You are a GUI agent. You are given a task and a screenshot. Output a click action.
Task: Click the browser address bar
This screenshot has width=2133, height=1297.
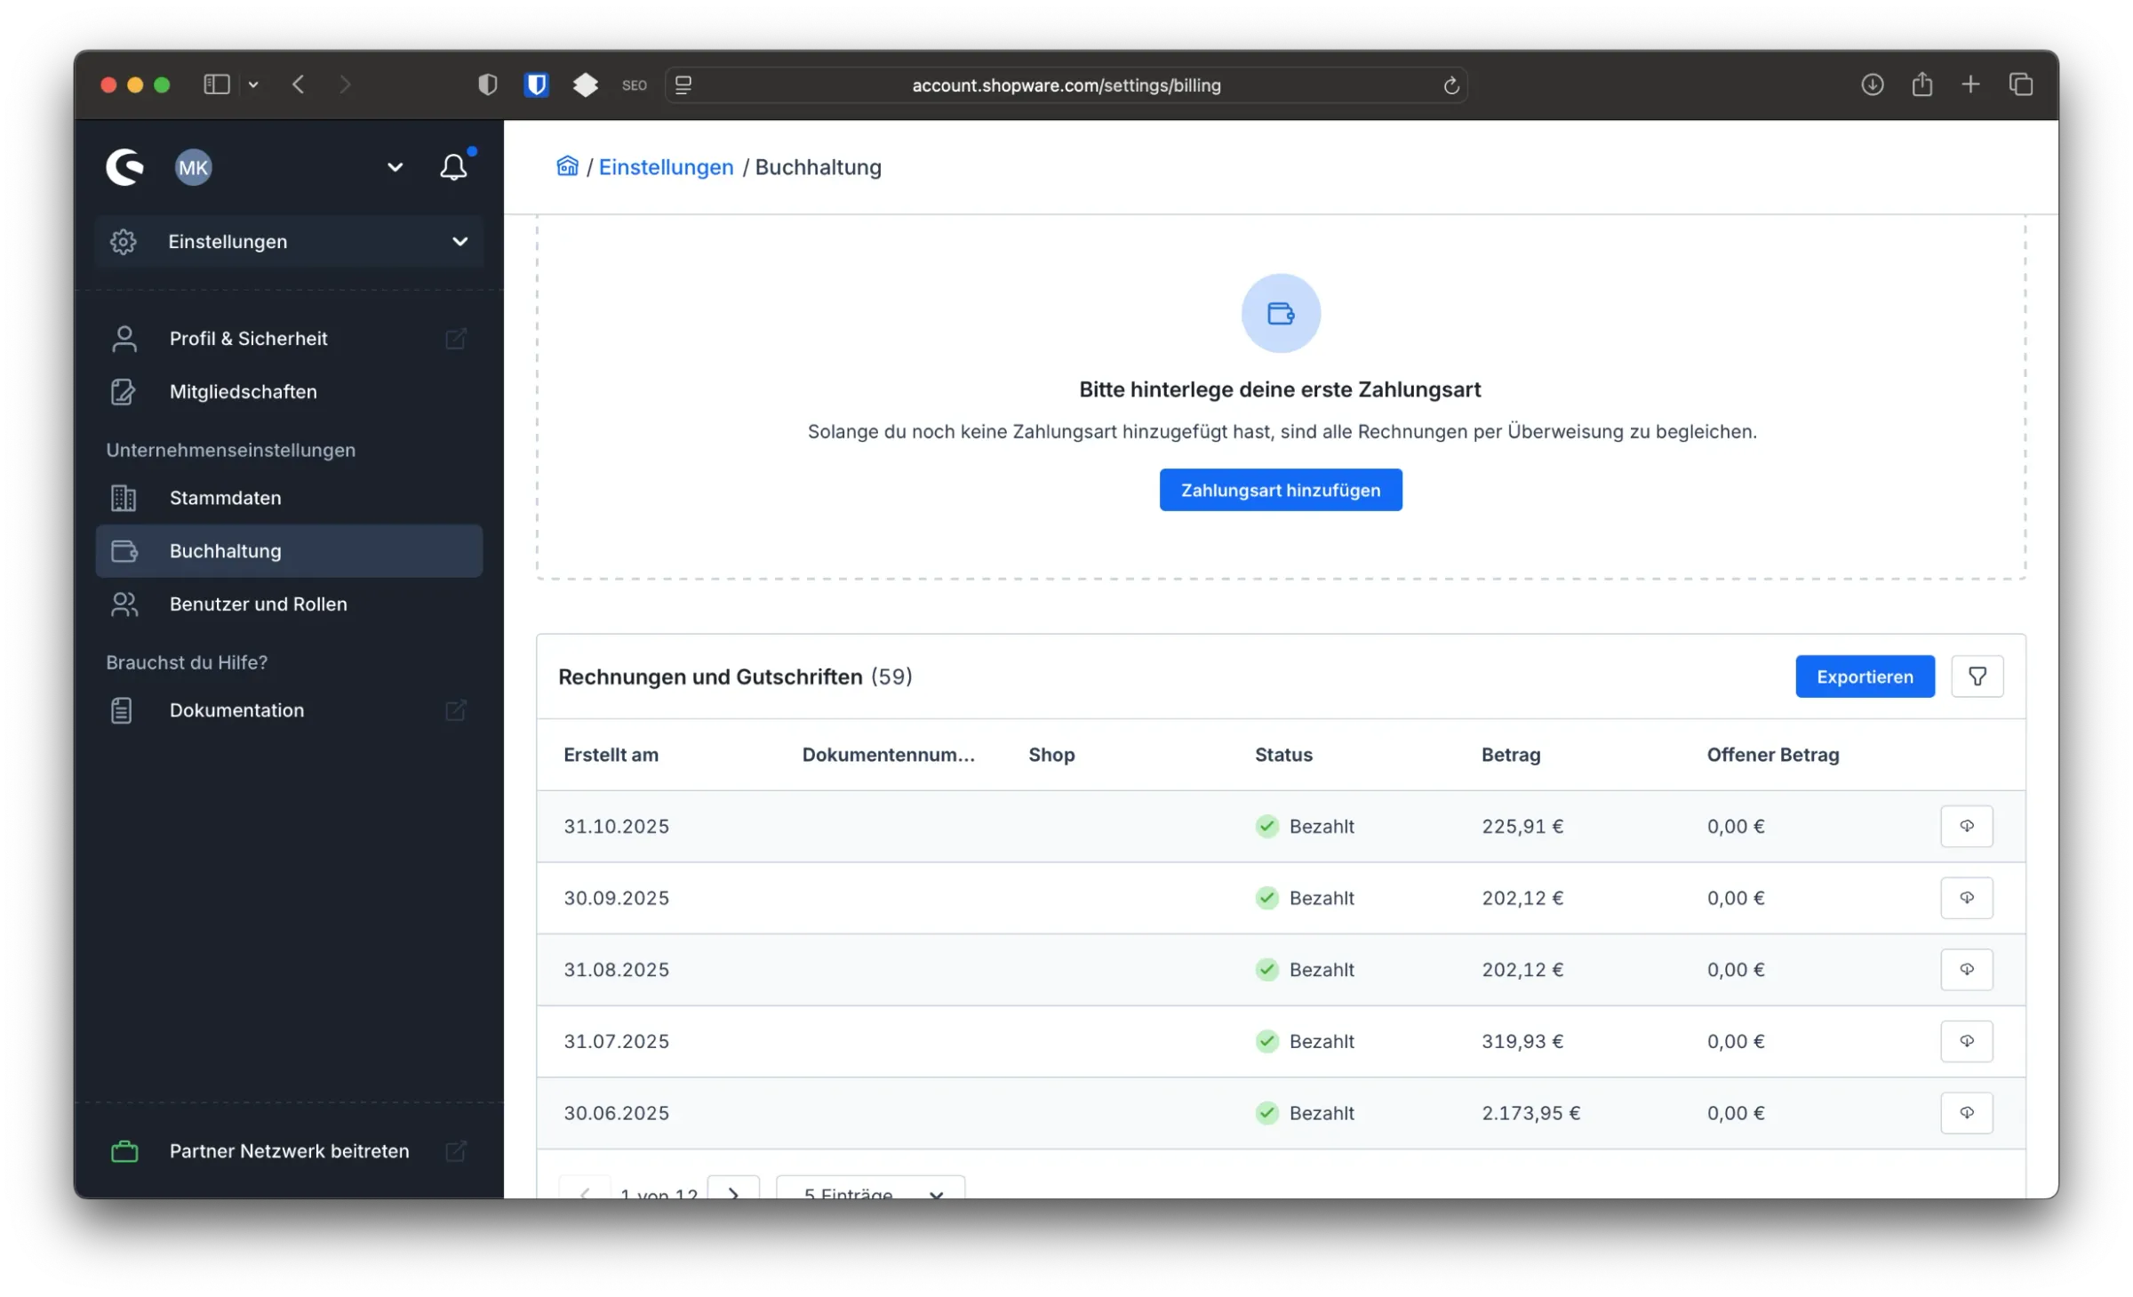[x=1066, y=85]
